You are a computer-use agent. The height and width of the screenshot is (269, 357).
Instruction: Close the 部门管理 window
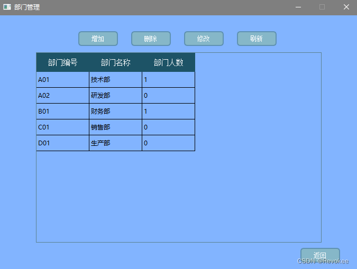coord(346,7)
